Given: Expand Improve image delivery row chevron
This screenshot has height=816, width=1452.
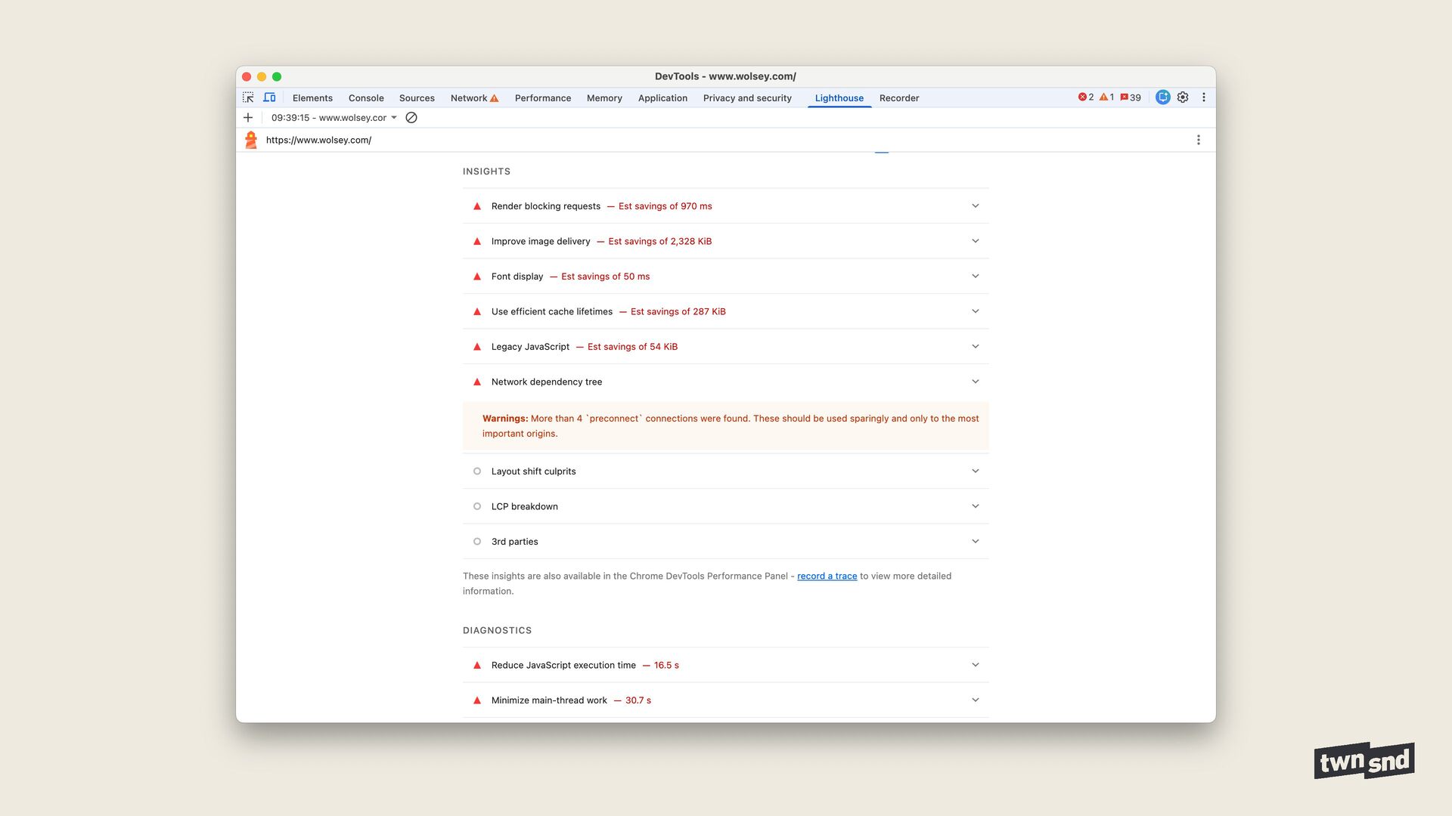Looking at the screenshot, I should tap(975, 241).
